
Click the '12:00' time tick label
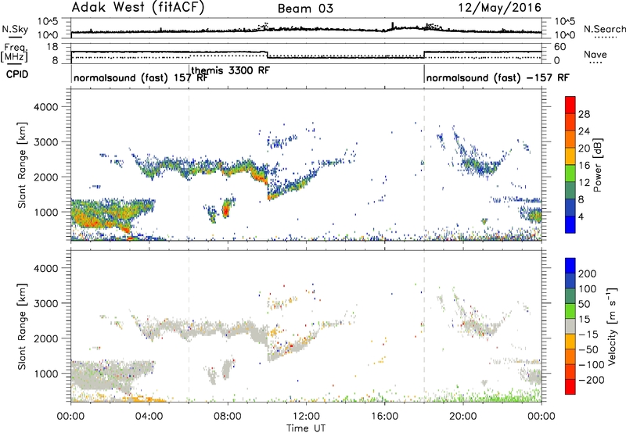[306, 417]
